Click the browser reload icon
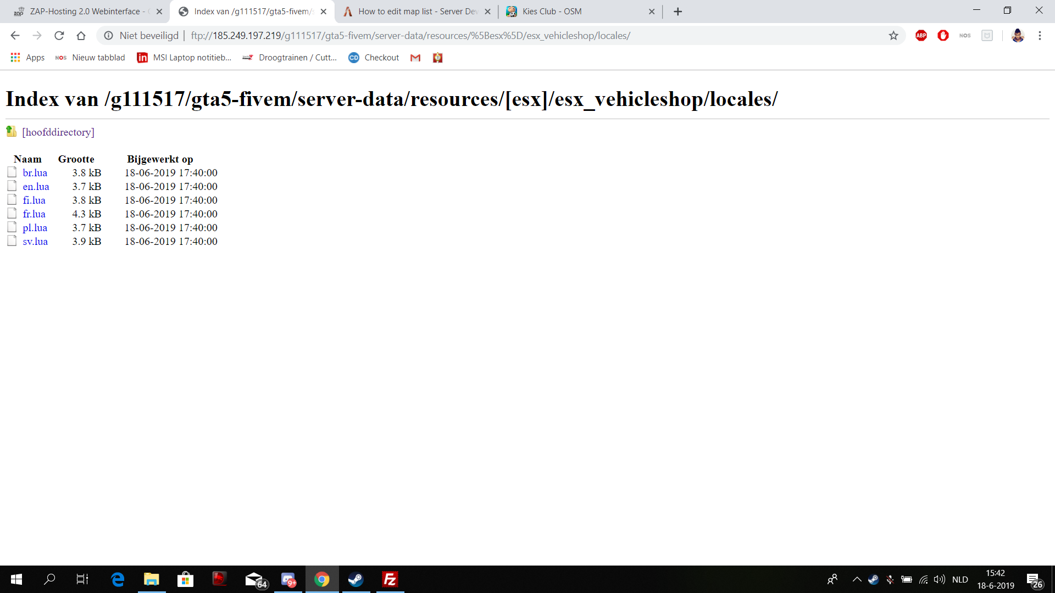 click(59, 36)
